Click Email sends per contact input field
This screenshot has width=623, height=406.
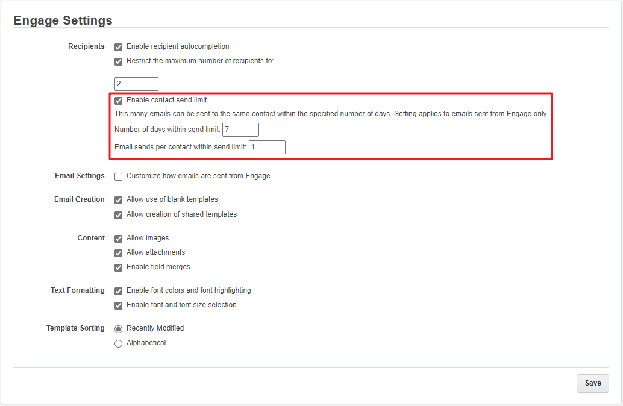[x=267, y=147]
